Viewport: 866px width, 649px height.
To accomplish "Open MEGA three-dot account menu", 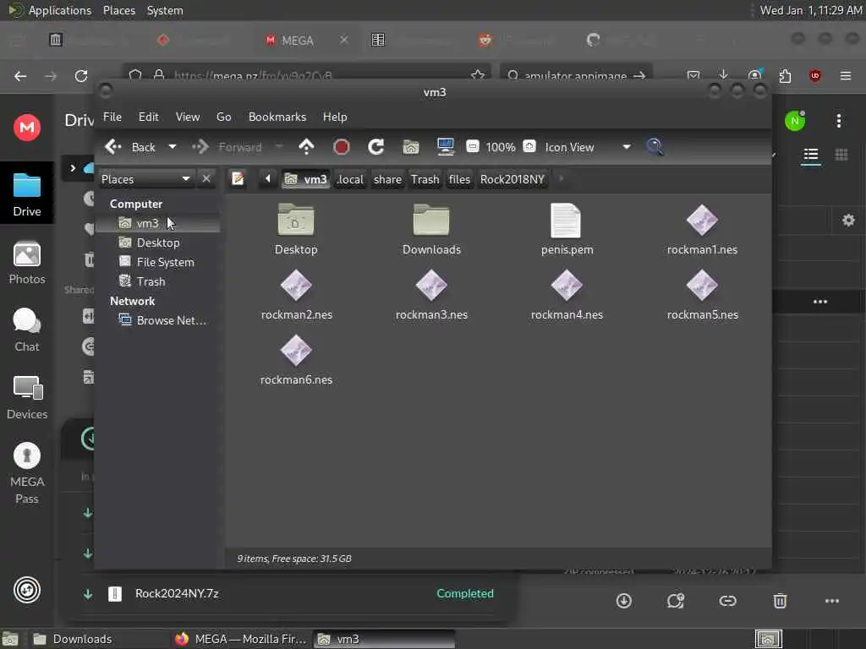I will [838, 121].
